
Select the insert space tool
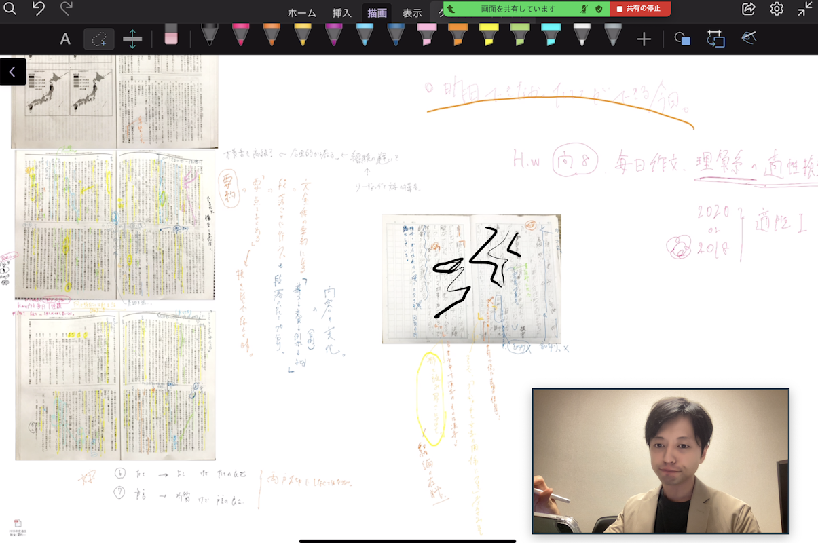point(132,39)
